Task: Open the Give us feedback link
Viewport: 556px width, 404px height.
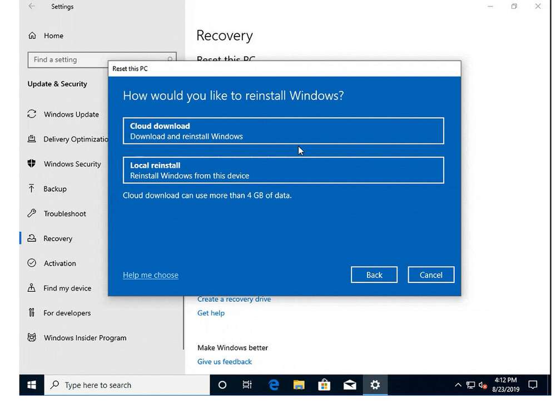Action: 225,362
